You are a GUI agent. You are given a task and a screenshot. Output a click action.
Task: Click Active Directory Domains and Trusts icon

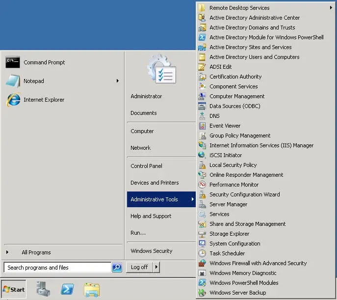202,27
